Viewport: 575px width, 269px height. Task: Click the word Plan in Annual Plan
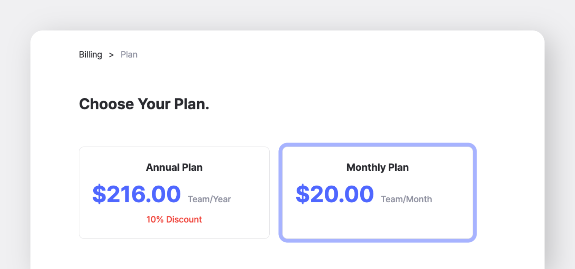(192, 167)
